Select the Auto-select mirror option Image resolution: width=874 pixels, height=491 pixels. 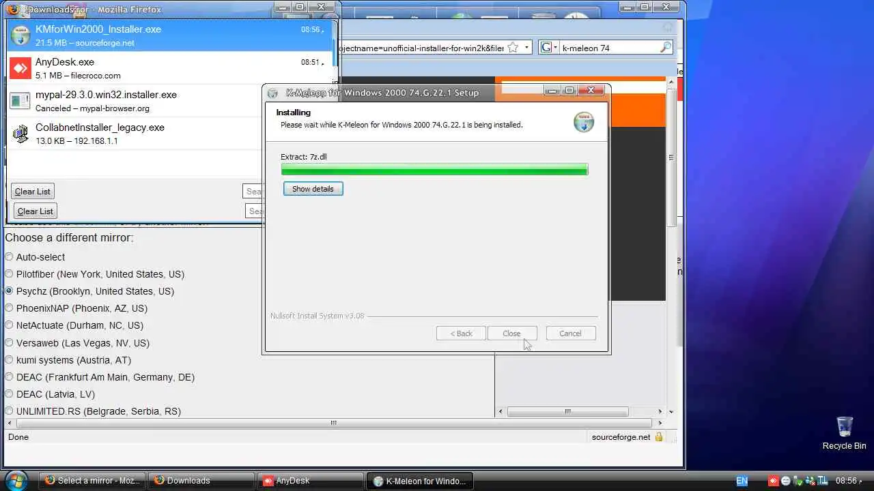(x=9, y=257)
